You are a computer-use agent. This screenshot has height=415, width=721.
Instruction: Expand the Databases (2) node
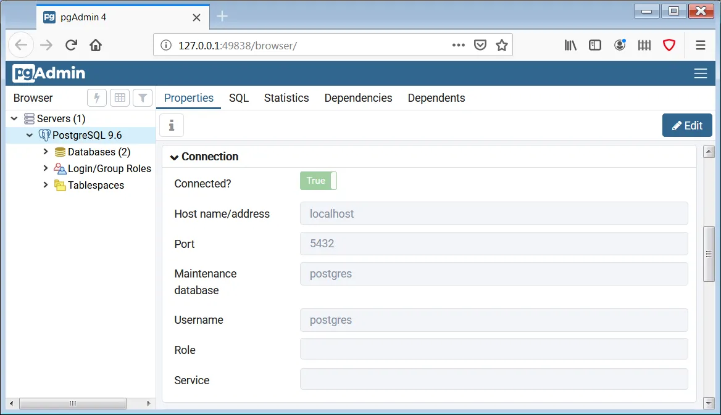(46, 152)
